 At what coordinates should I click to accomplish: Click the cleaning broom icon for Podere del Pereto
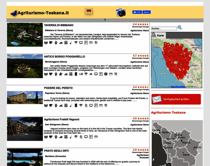tap(71, 105)
